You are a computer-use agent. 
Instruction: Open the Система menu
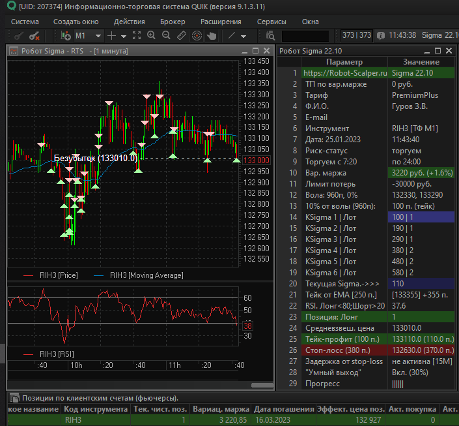(x=25, y=22)
